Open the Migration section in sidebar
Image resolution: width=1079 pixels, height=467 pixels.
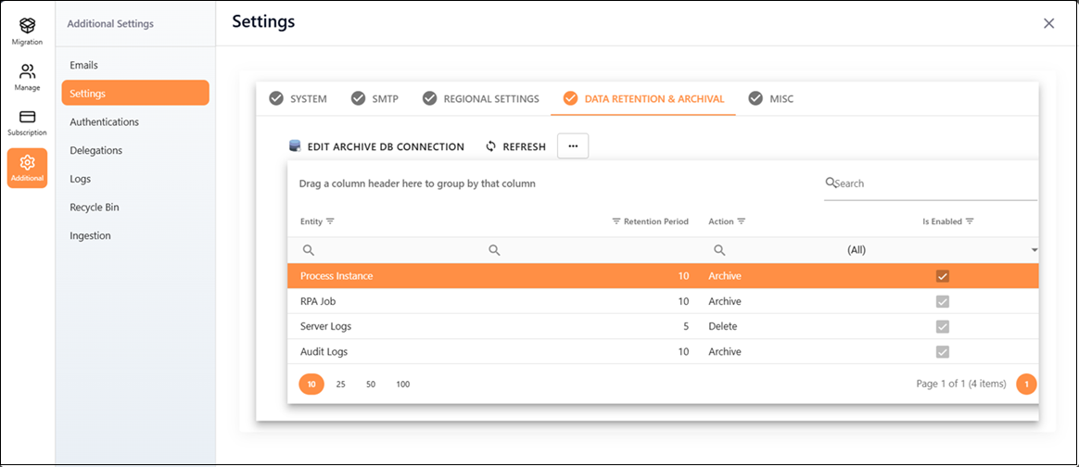(x=27, y=30)
